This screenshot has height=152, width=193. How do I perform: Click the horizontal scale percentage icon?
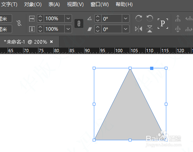tap(32, 19)
